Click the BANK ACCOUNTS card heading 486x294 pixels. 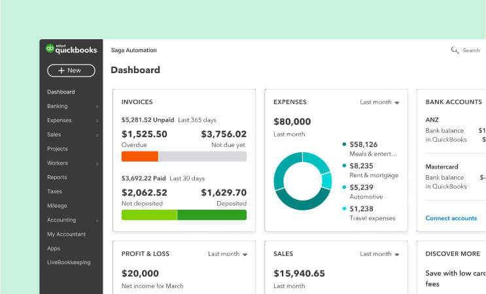(454, 102)
